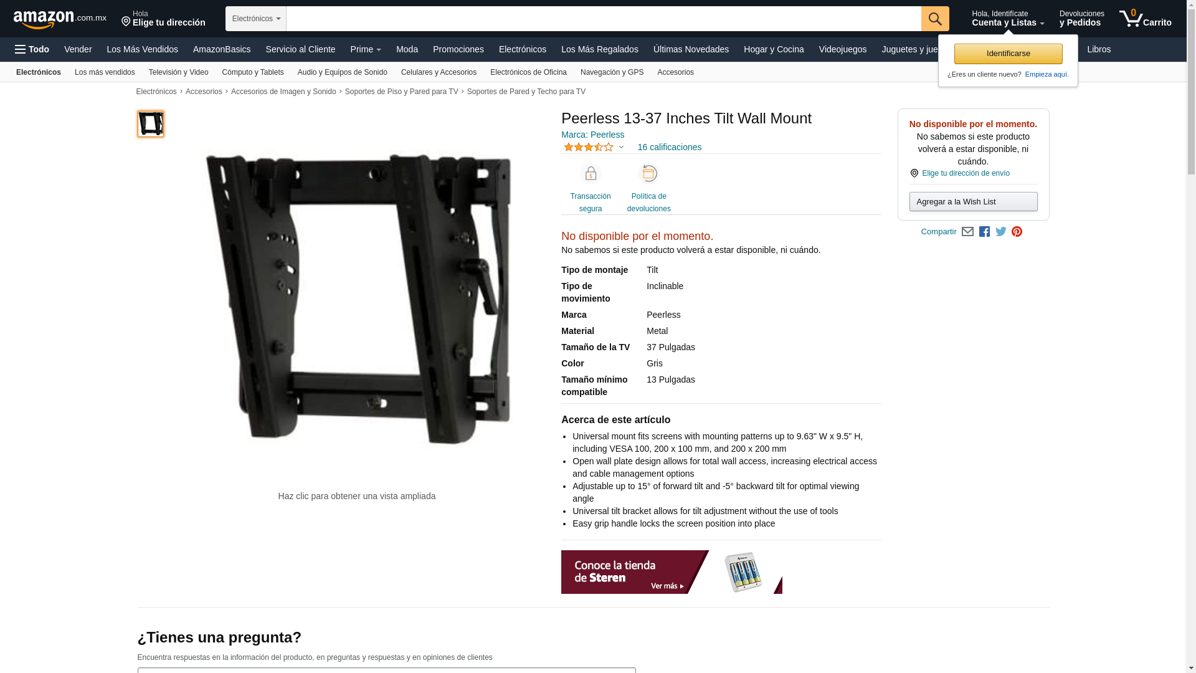Click the Política de devoluciones icon
1196x673 pixels.
649,173
